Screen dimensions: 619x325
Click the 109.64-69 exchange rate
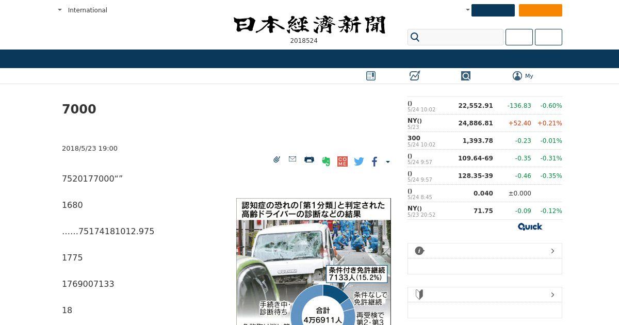(x=476, y=158)
